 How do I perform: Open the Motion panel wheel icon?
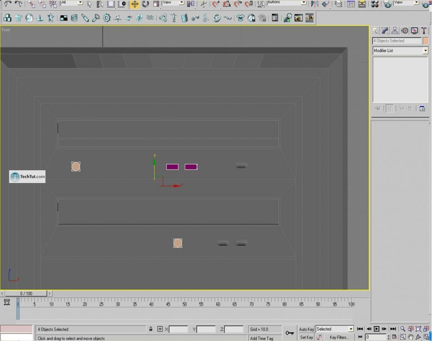point(405,31)
